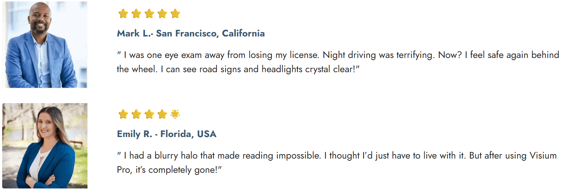Click the second star in Mark's rating

click(136, 14)
